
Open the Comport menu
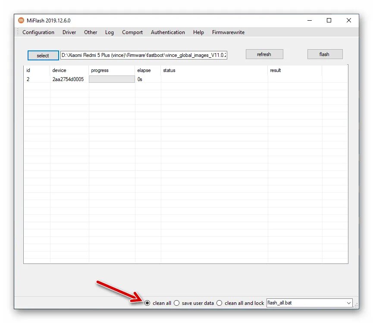(x=132, y=32)
